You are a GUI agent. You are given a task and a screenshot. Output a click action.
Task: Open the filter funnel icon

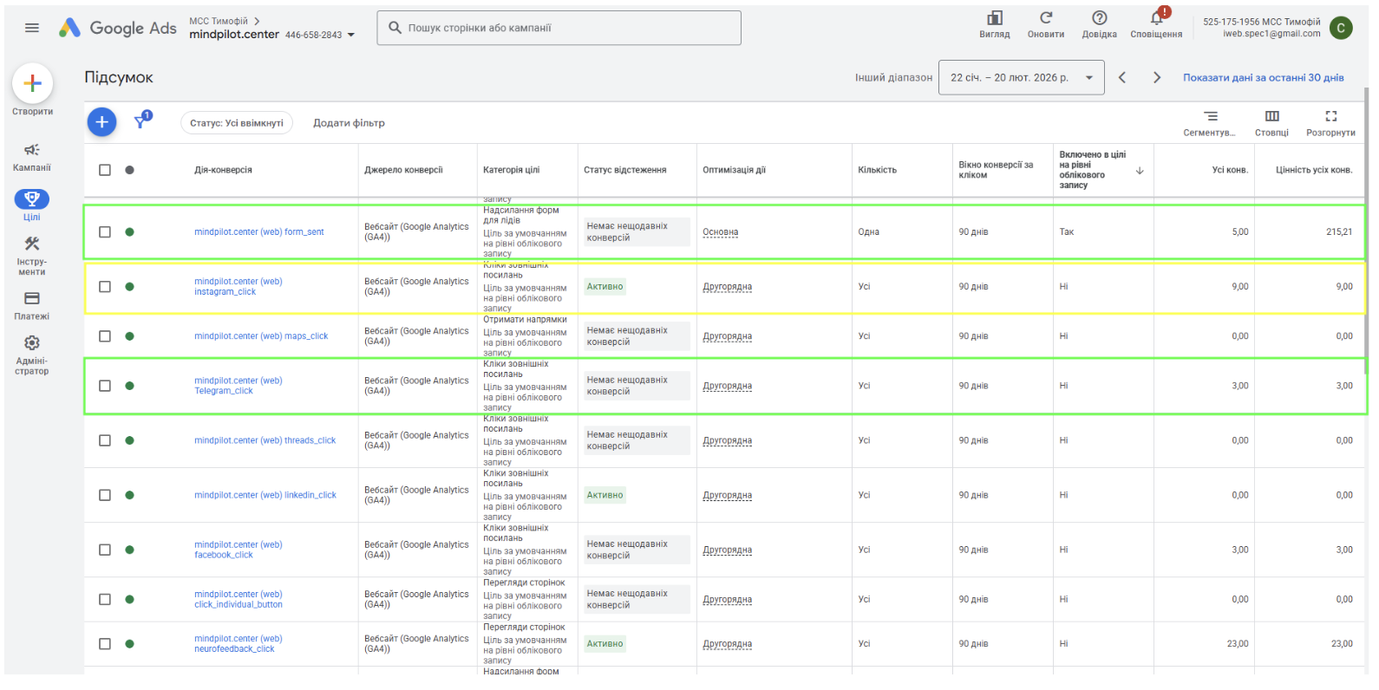(141, 121)
